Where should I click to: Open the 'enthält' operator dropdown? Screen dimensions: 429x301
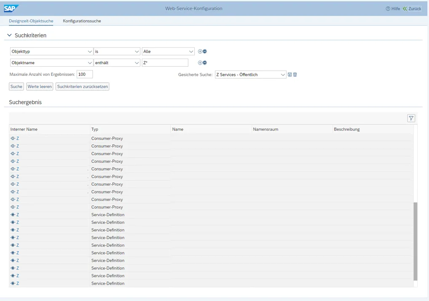coord(137,63)
